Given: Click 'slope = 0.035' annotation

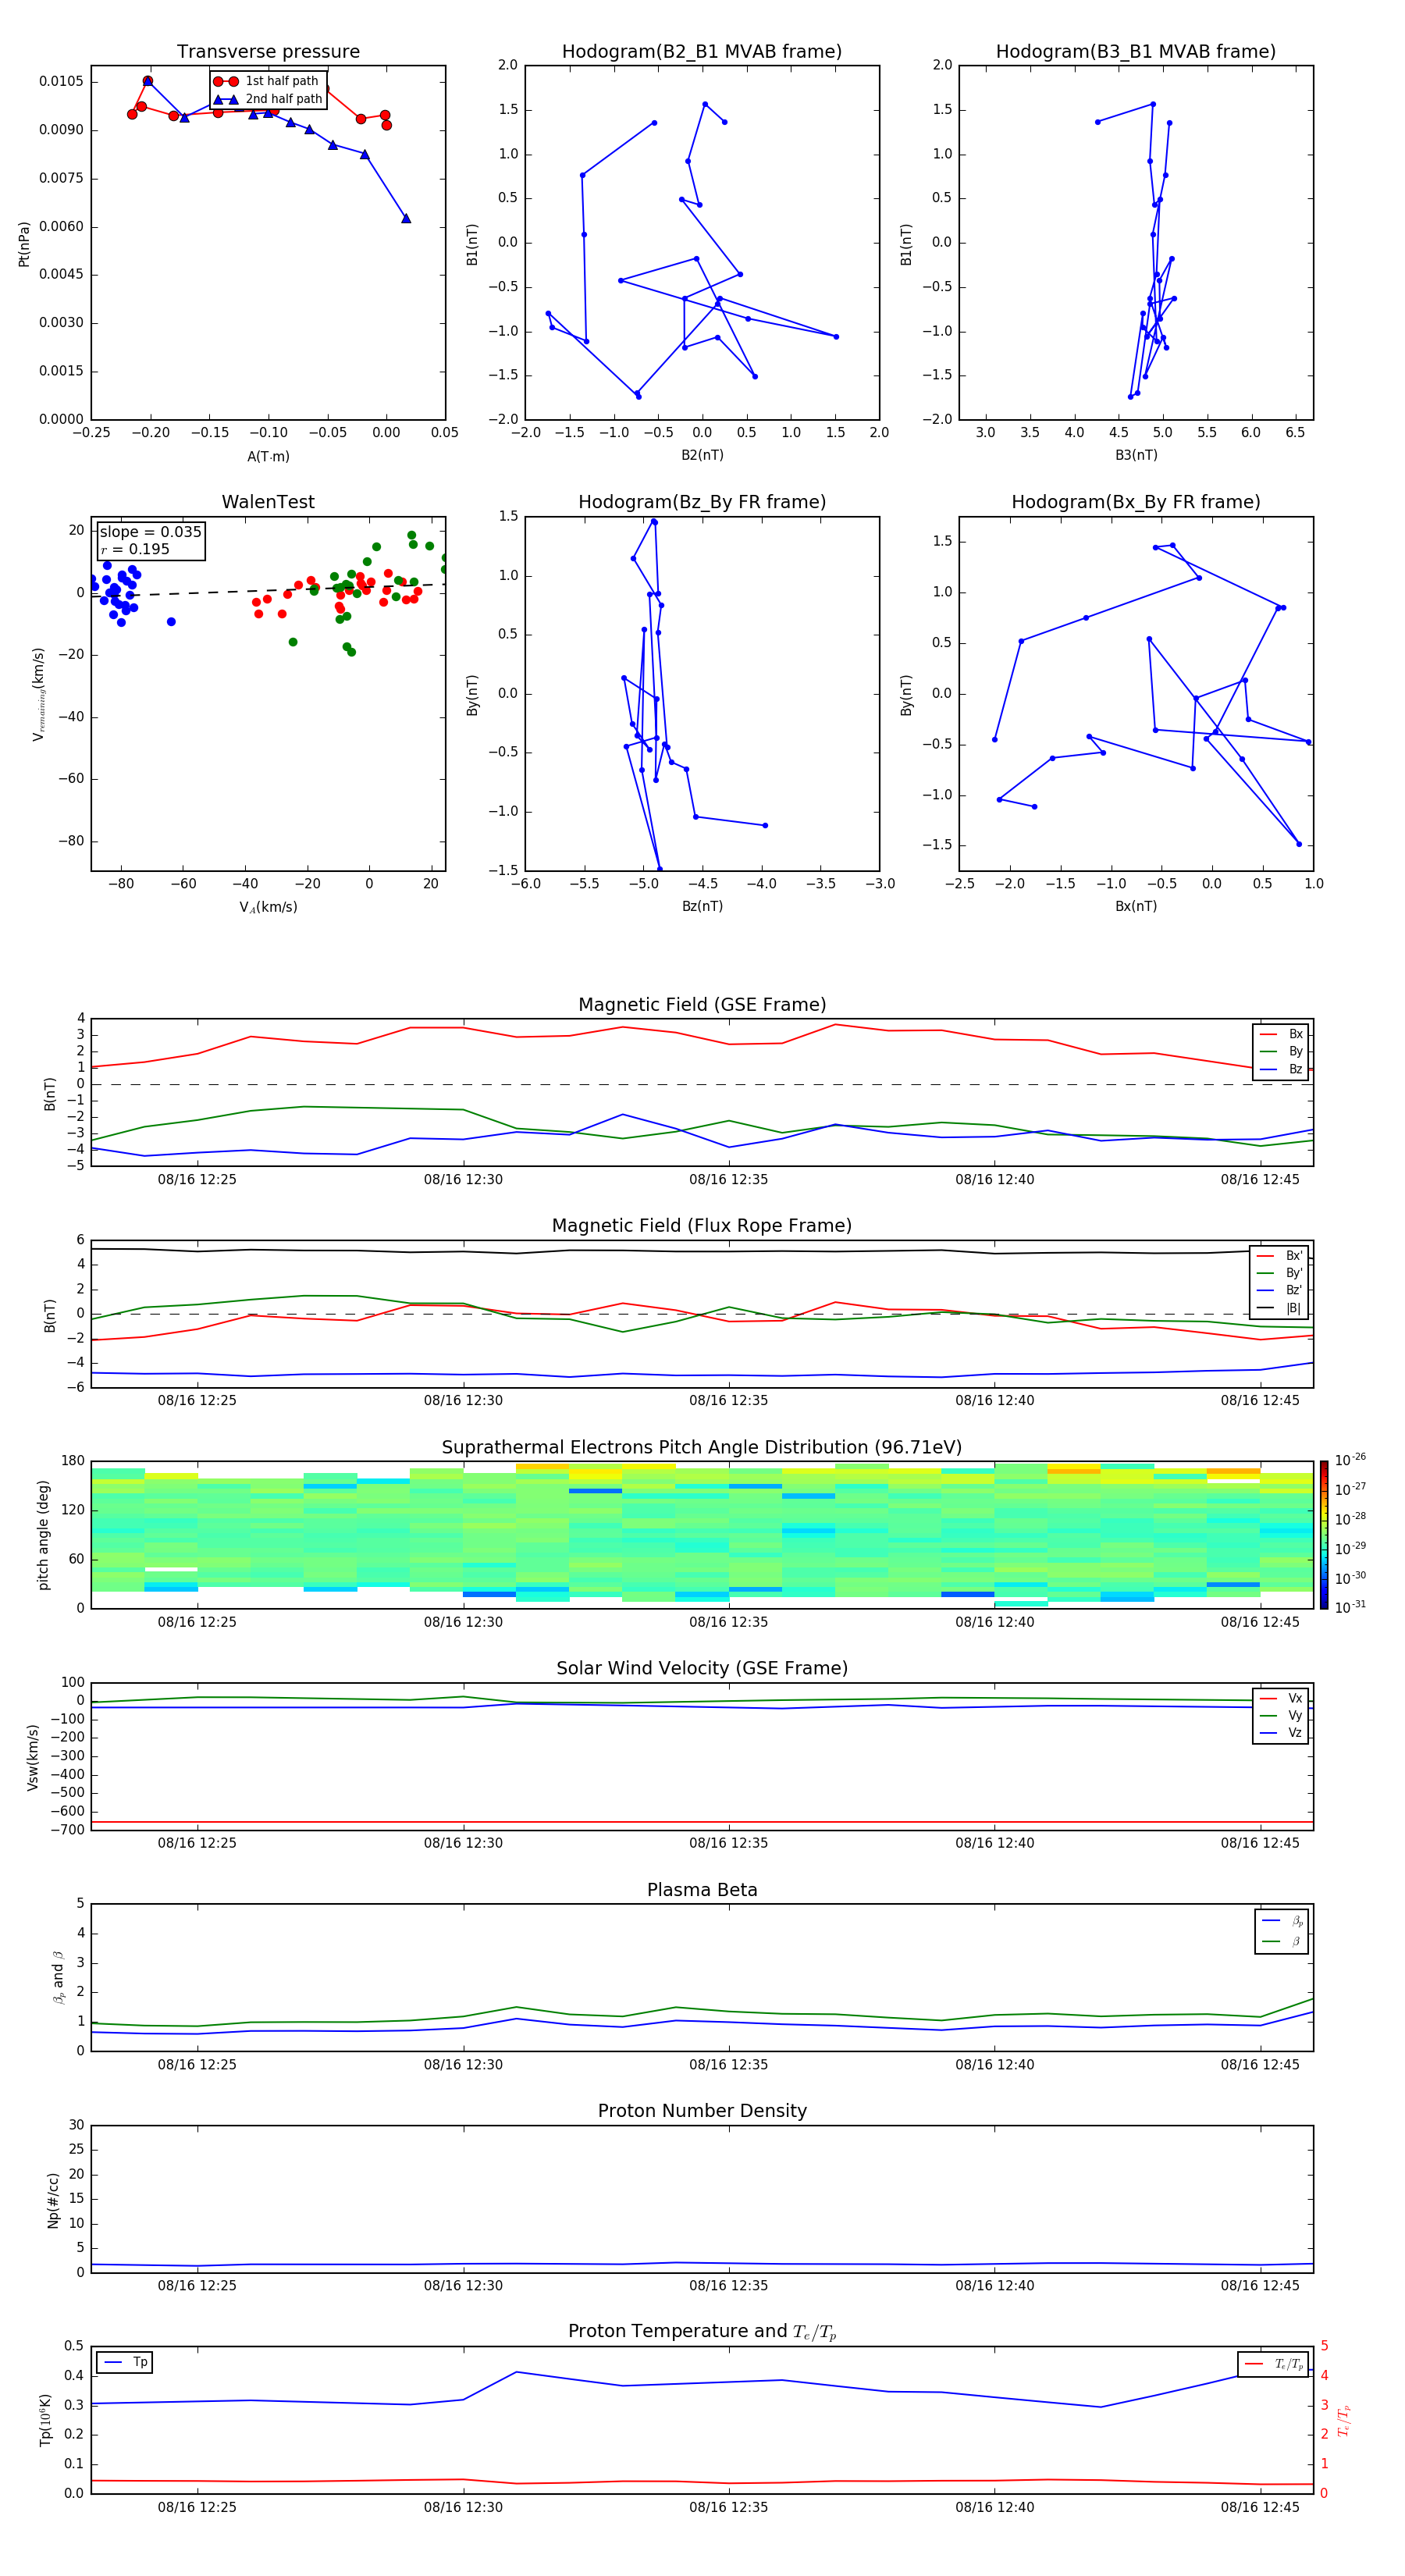Looking at the screenshot, I should tap(150, 532).
